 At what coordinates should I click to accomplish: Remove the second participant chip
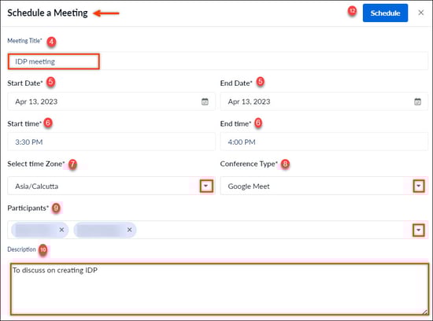point(130,230)
